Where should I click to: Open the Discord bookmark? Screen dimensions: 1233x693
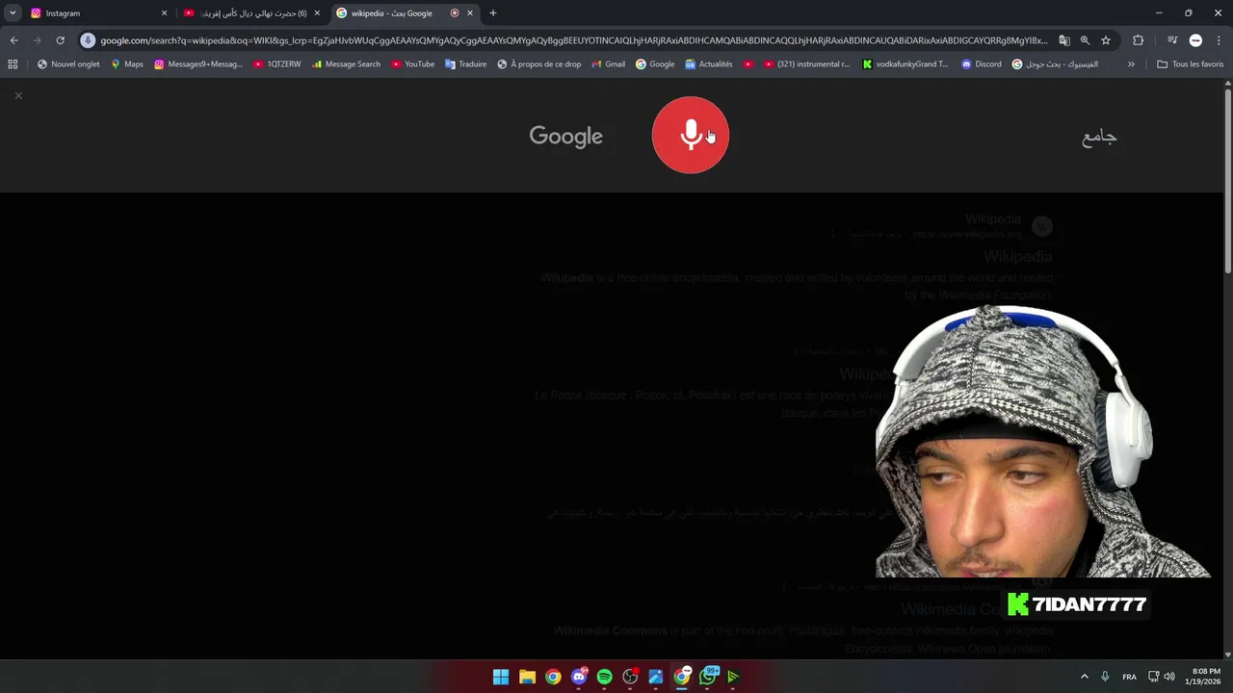pos(981,64)
